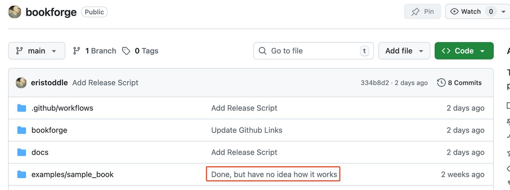Click the docs folder icon

coord(22,152)
